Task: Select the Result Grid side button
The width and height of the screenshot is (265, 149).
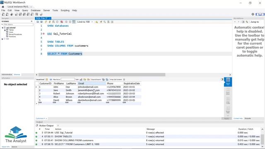Action: click(x=228, y=82)
